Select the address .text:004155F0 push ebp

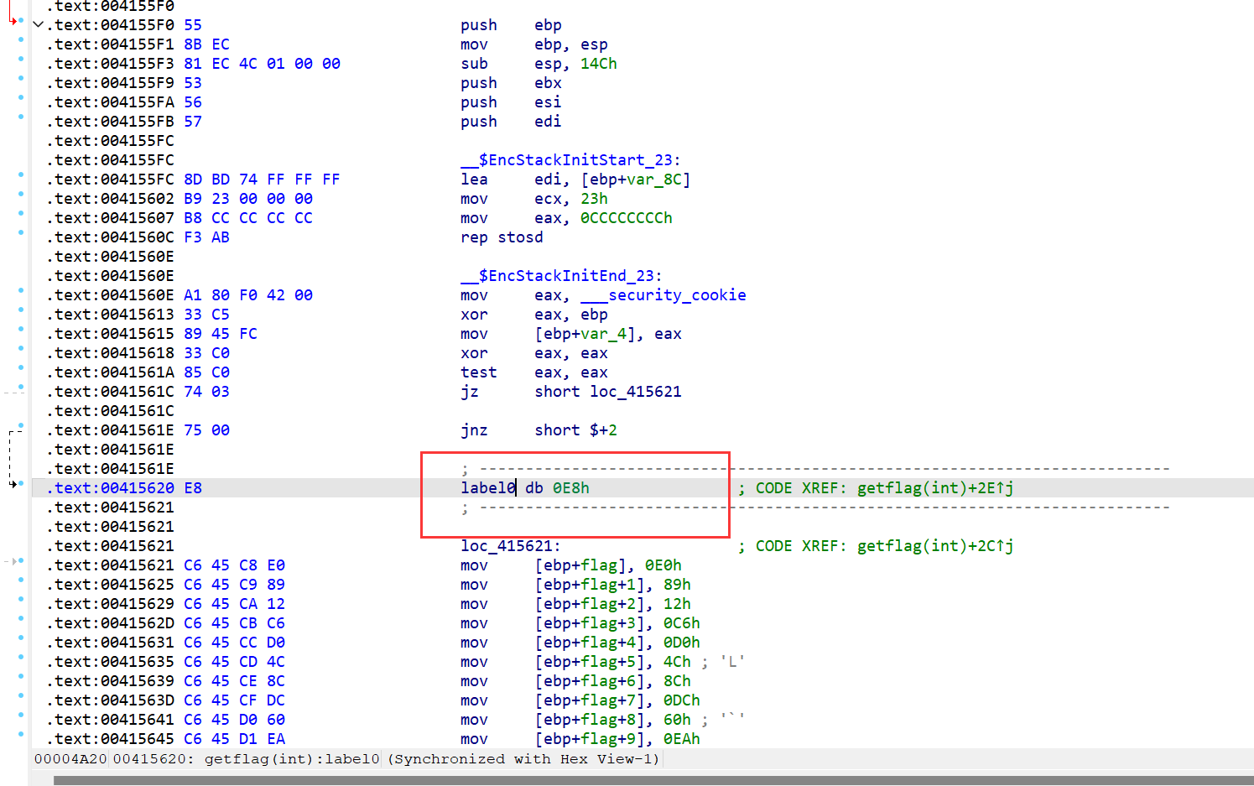pos(112,25)
